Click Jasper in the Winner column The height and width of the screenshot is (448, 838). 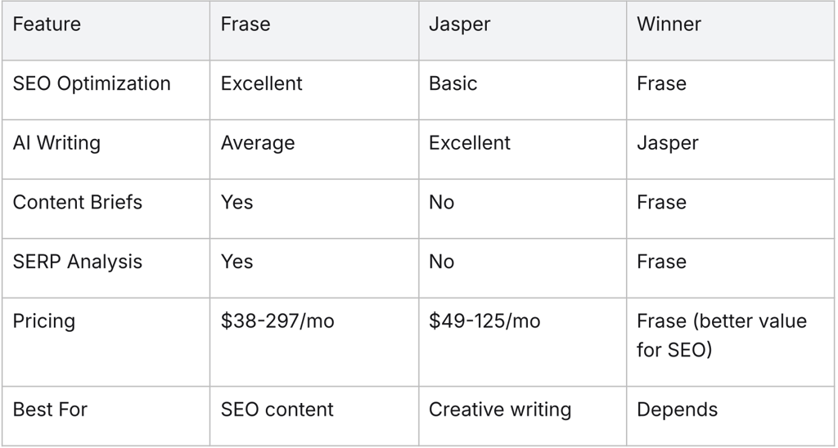pos(668,143)
